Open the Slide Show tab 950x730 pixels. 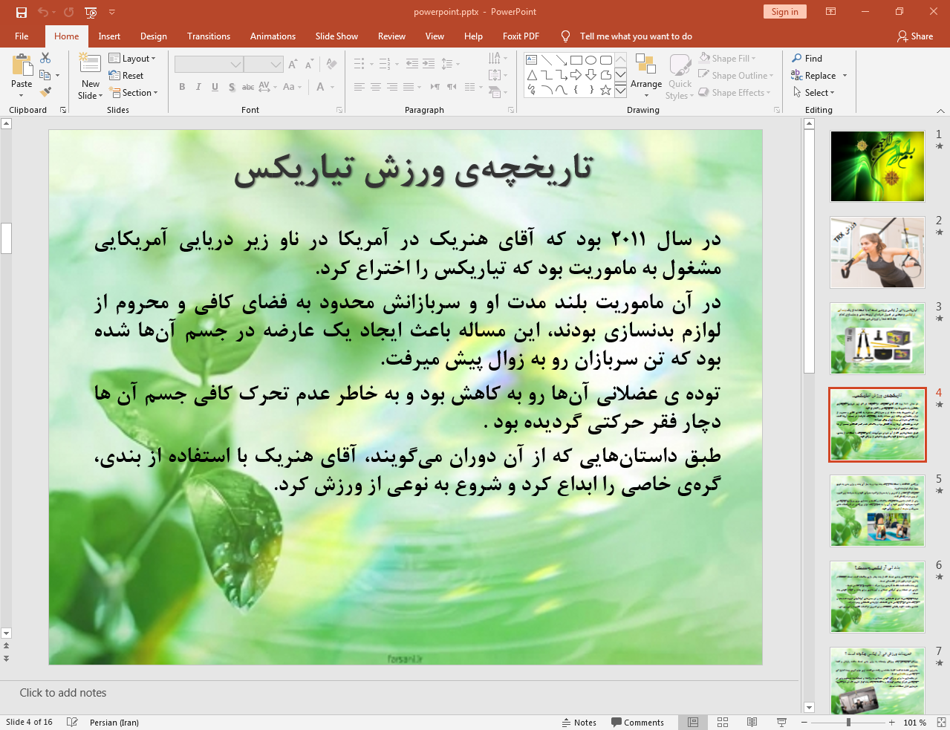point(336,36)
